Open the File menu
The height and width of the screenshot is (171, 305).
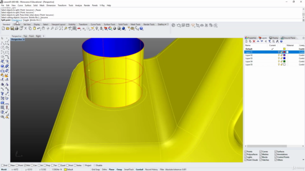tap(2, 5)
